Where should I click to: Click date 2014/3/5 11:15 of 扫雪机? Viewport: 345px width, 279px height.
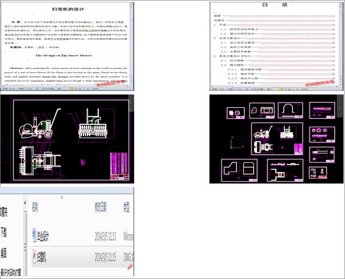[x=105, y=257]
